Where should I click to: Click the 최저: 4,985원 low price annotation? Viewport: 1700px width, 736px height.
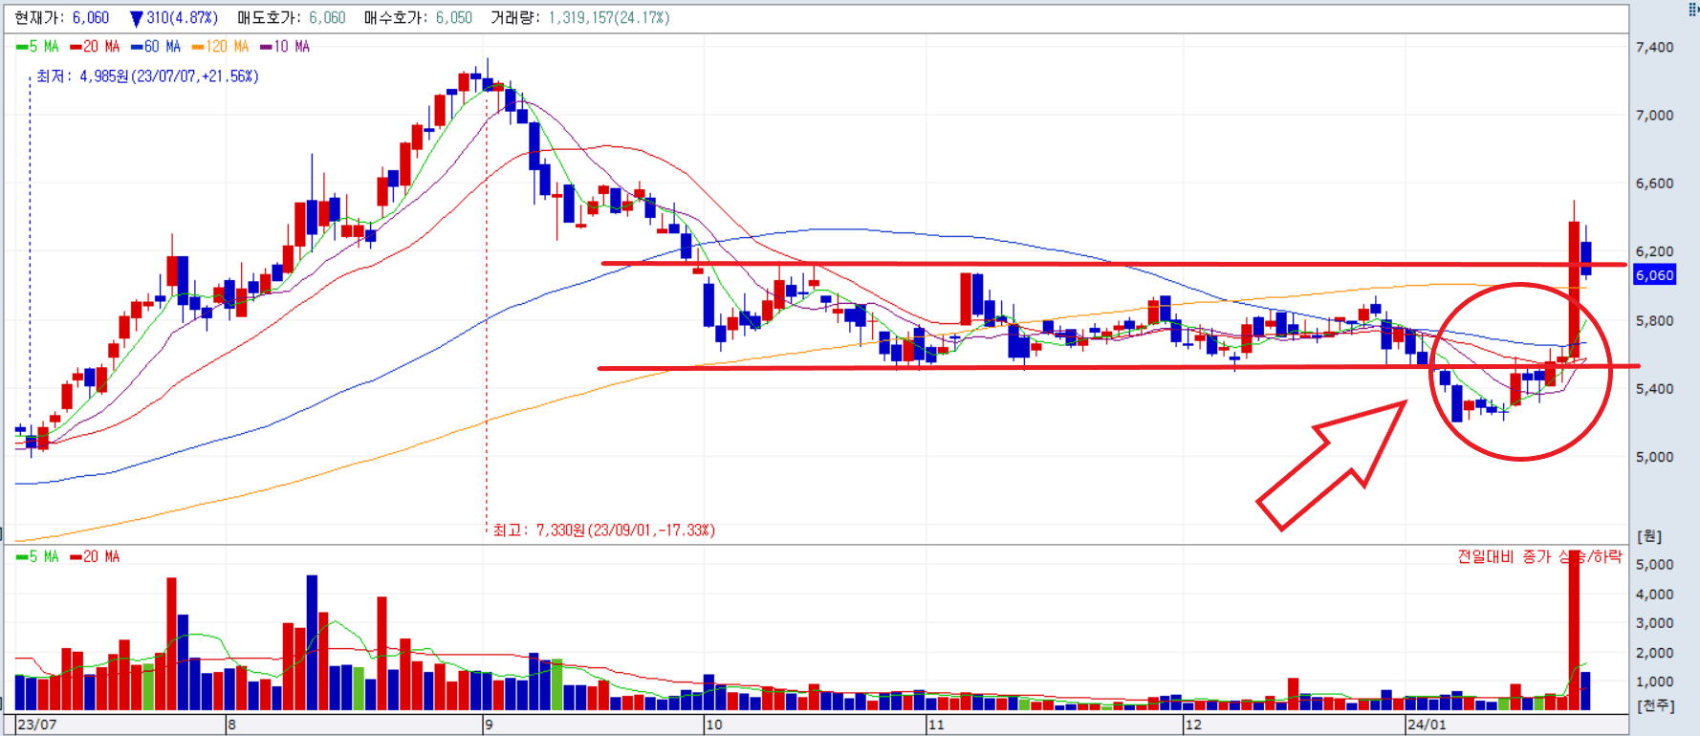[147, 76]
